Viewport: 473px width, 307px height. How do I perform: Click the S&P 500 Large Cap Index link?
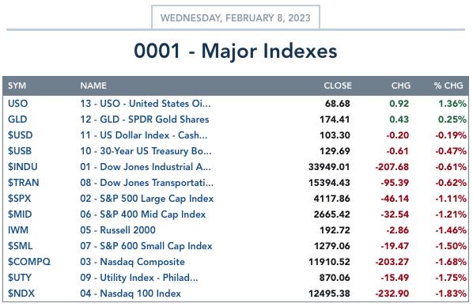147,199
